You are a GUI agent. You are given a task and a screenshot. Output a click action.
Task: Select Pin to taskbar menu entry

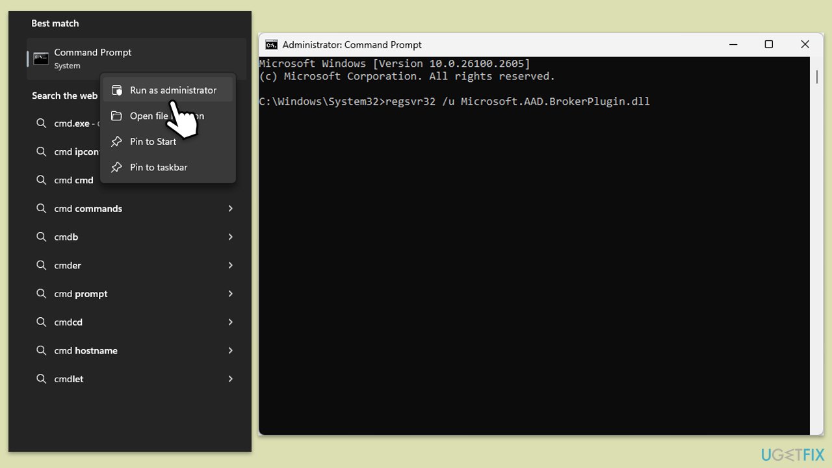point(168,167)
